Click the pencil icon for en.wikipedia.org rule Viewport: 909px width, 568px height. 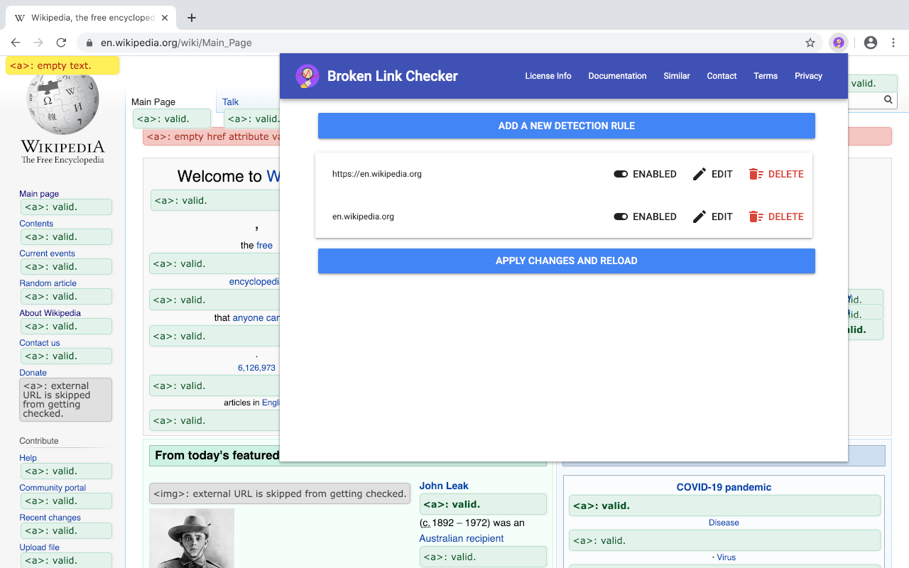[x=700, y=217]
